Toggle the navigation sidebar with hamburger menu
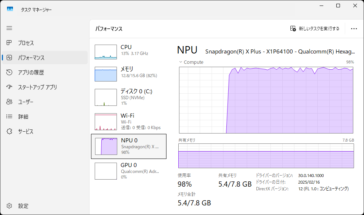 pos(9,28)
